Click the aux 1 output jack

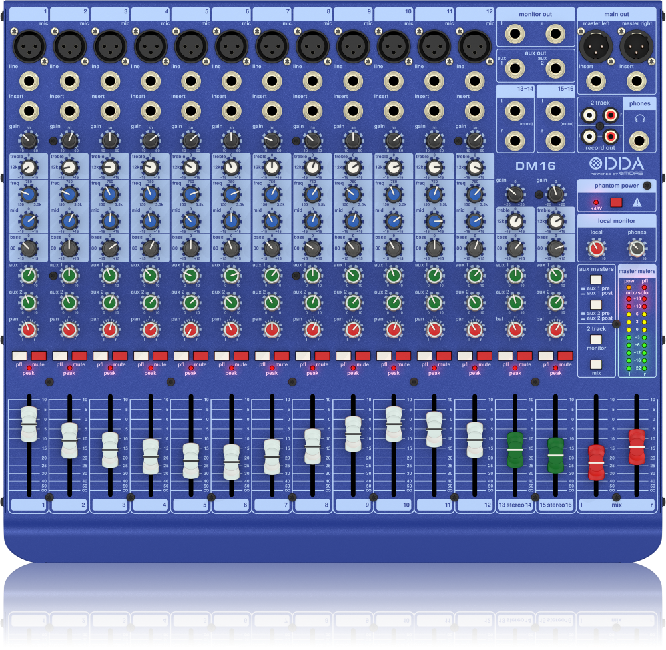[x=515, y=68]
